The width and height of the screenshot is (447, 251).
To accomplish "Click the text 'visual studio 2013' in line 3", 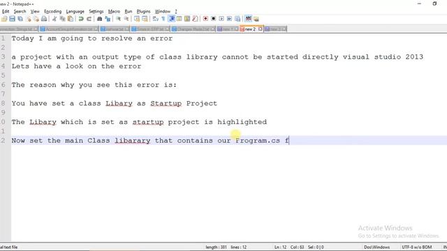I will (383, 57).
